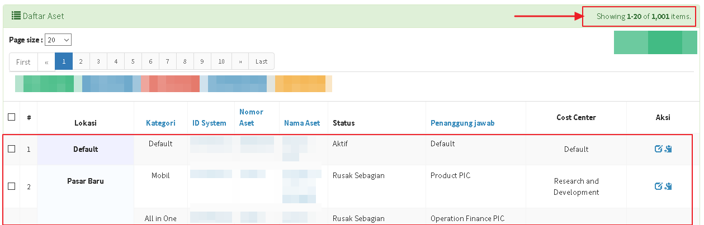Image resolution: width=704 pixels, height=225 pixels.
Task: Select the checkbox for row 2
Action: point(12,186)
